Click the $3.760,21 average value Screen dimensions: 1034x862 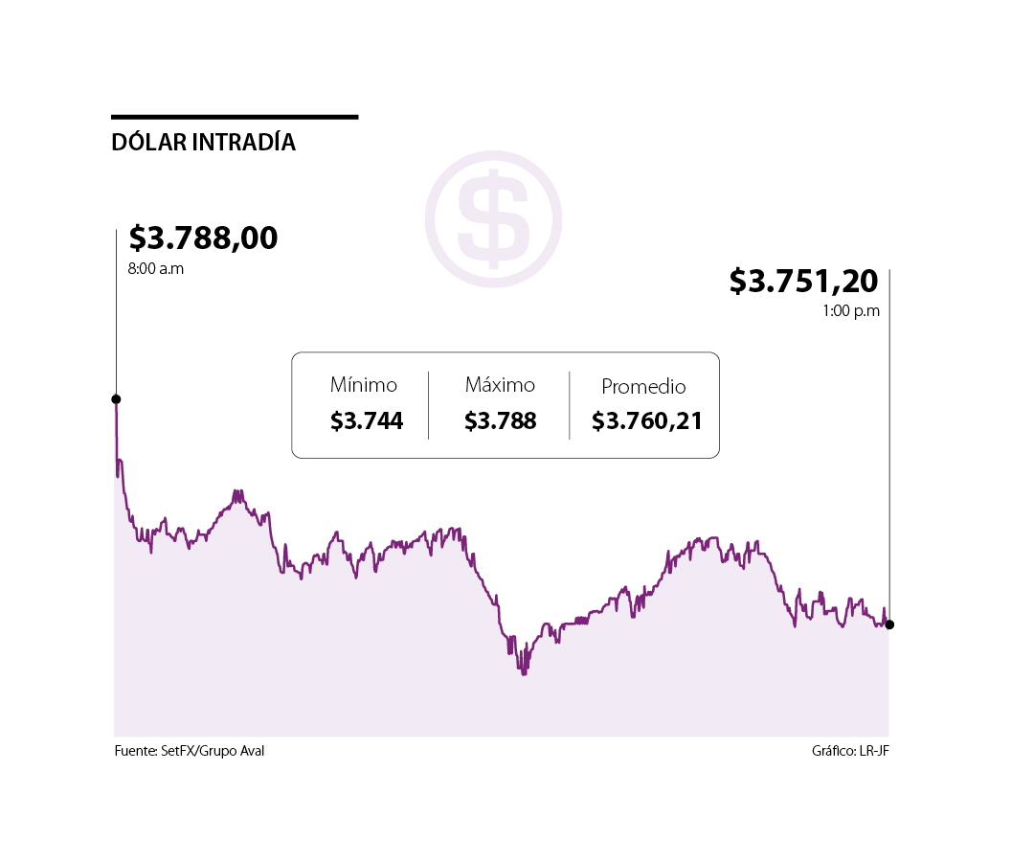click(647, 420)
